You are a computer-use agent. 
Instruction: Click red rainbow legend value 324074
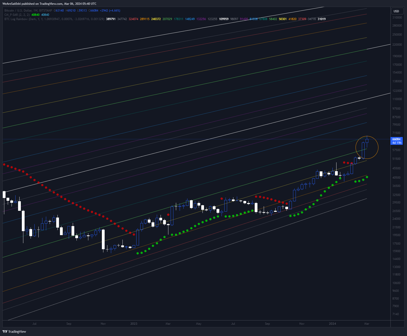[x=133, y=19]
